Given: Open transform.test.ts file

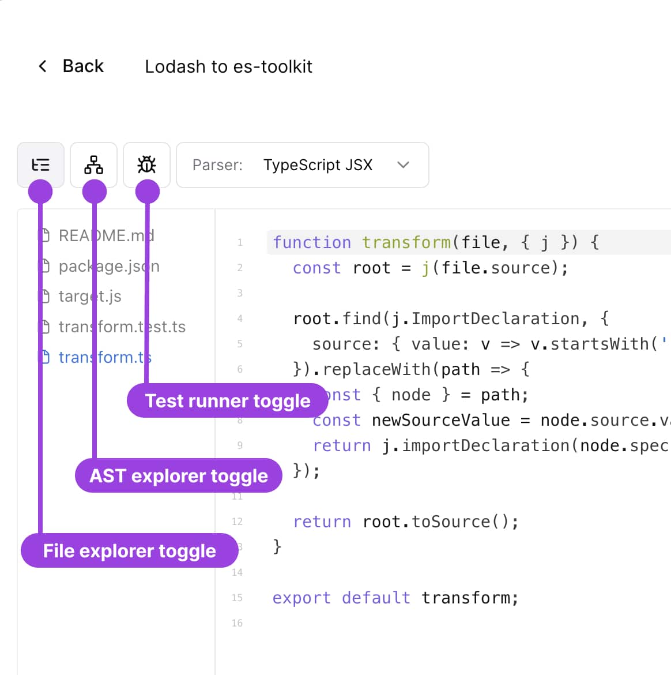Looking at the screenshot, I should click(x=122, y=327).
